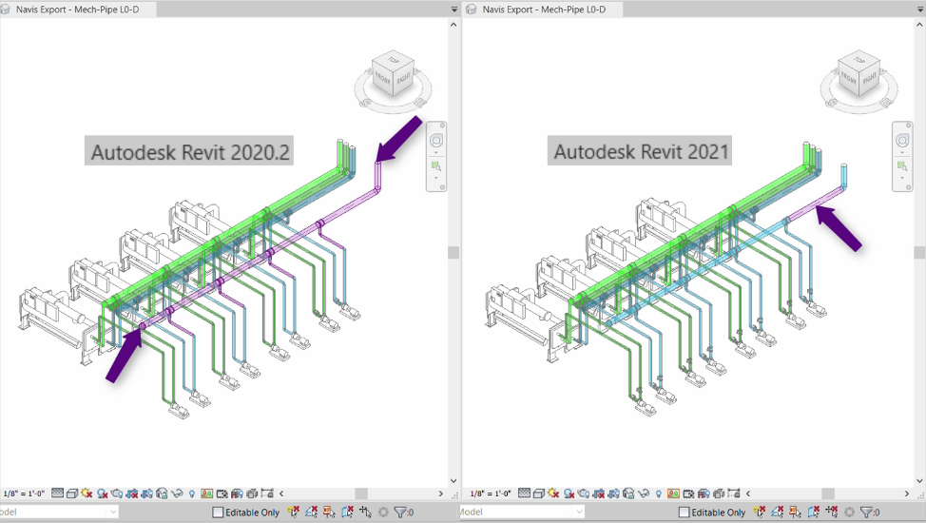926x523 pixels.
Task: Toggle Reveal Constraints in Revit 2021 view
Action: pos(733,493)
